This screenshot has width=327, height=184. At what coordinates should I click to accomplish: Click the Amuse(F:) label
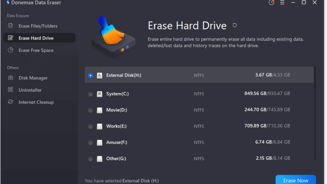point(117,142)
